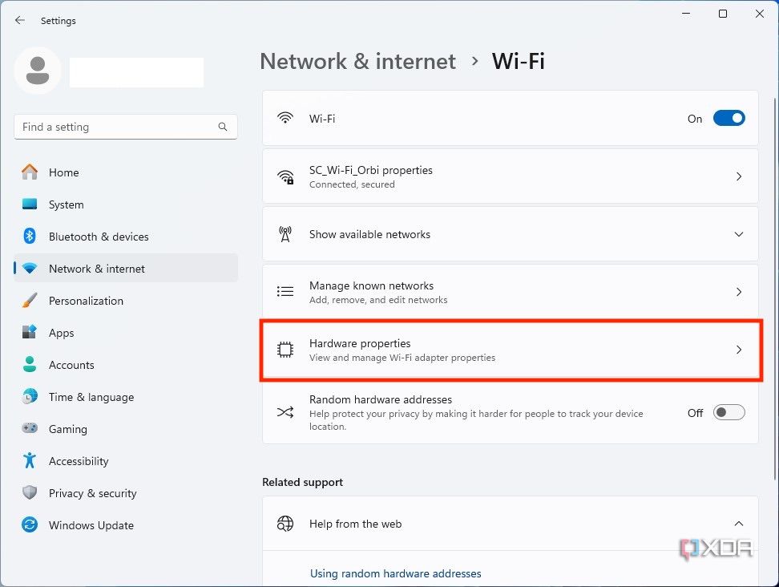Click 'Add, remove, and edit networks' text
Viewport: 779px width, 587px height.
(378, 300)
